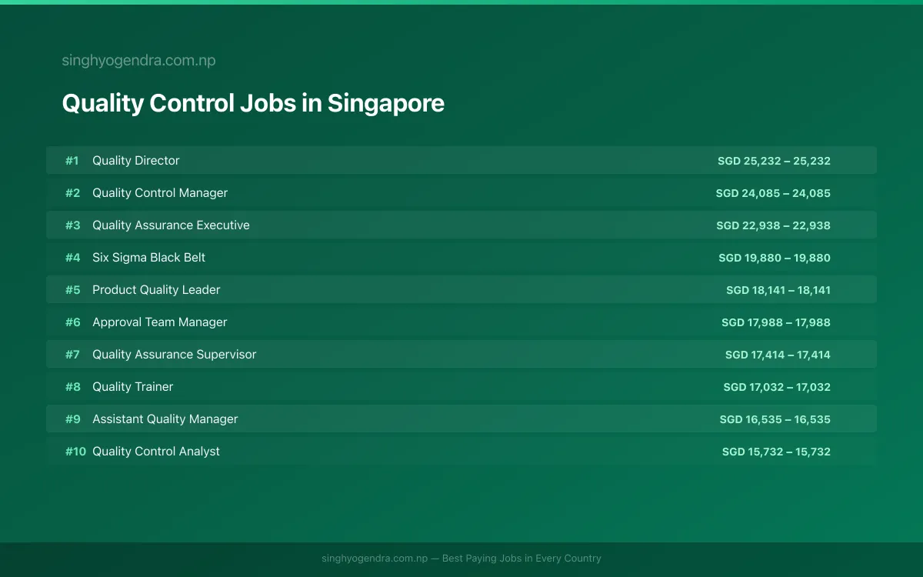Click the #6 rank number

click(x=72, y=322)
